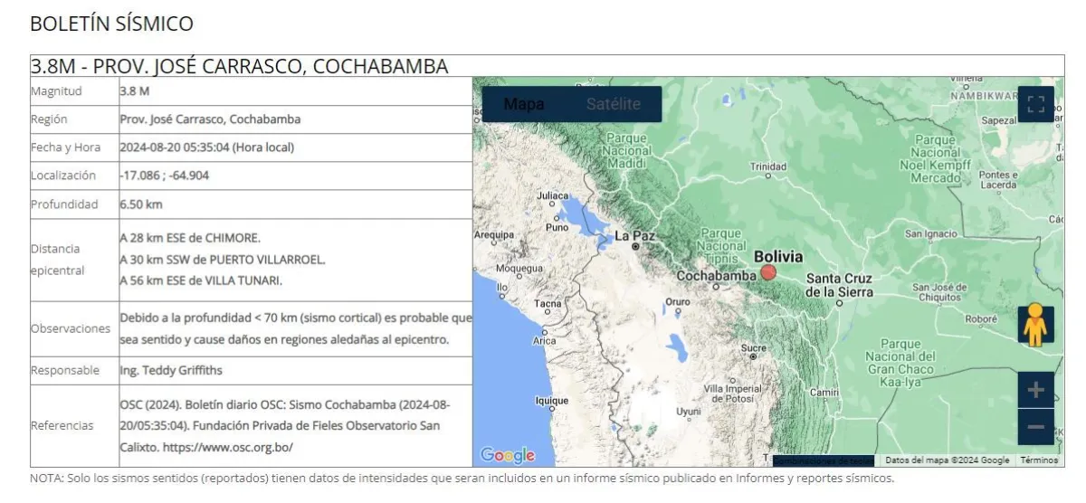Click the Localización coordinates value
Viewport: 1086px width, 503px height.
point(165,176)
